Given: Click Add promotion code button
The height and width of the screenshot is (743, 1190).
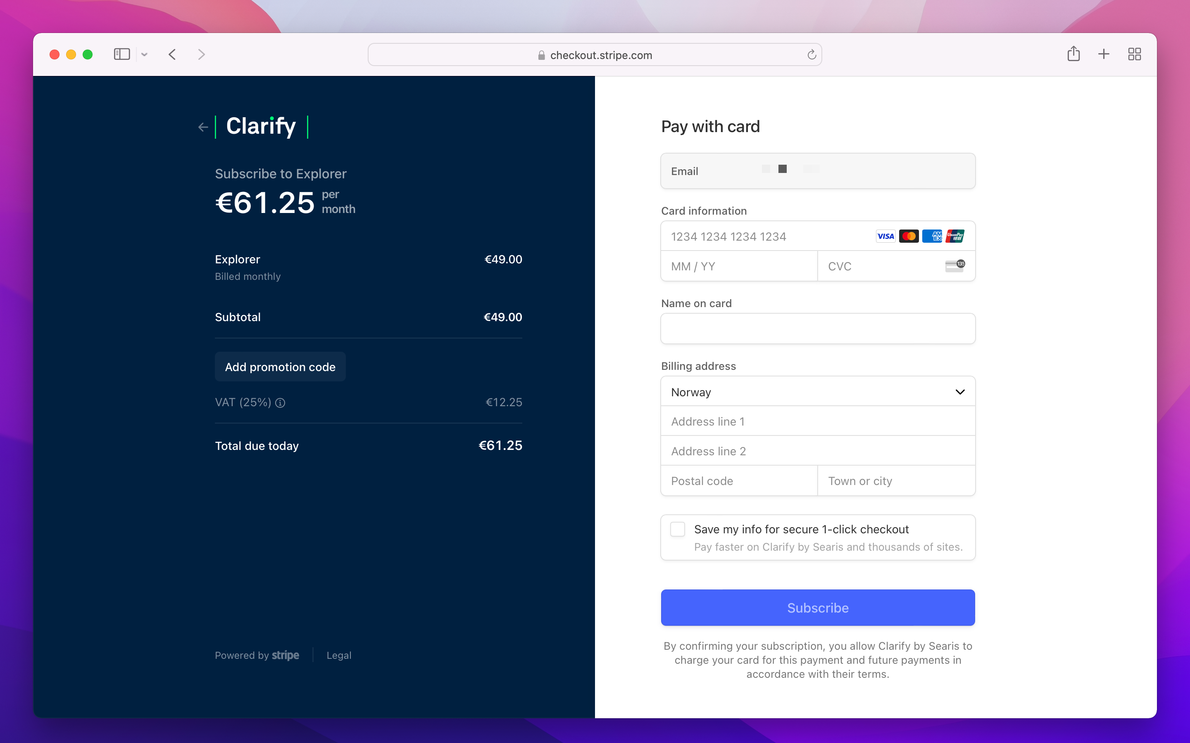Looking at the screenshot, I should click(x=280, y=367).
